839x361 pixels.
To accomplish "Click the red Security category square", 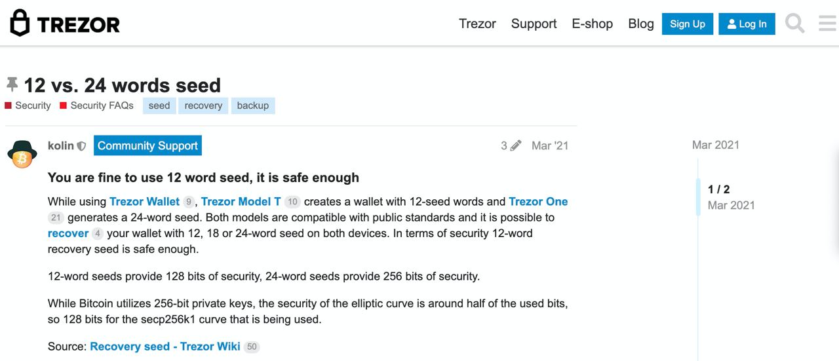I will (x=9, y=105).
